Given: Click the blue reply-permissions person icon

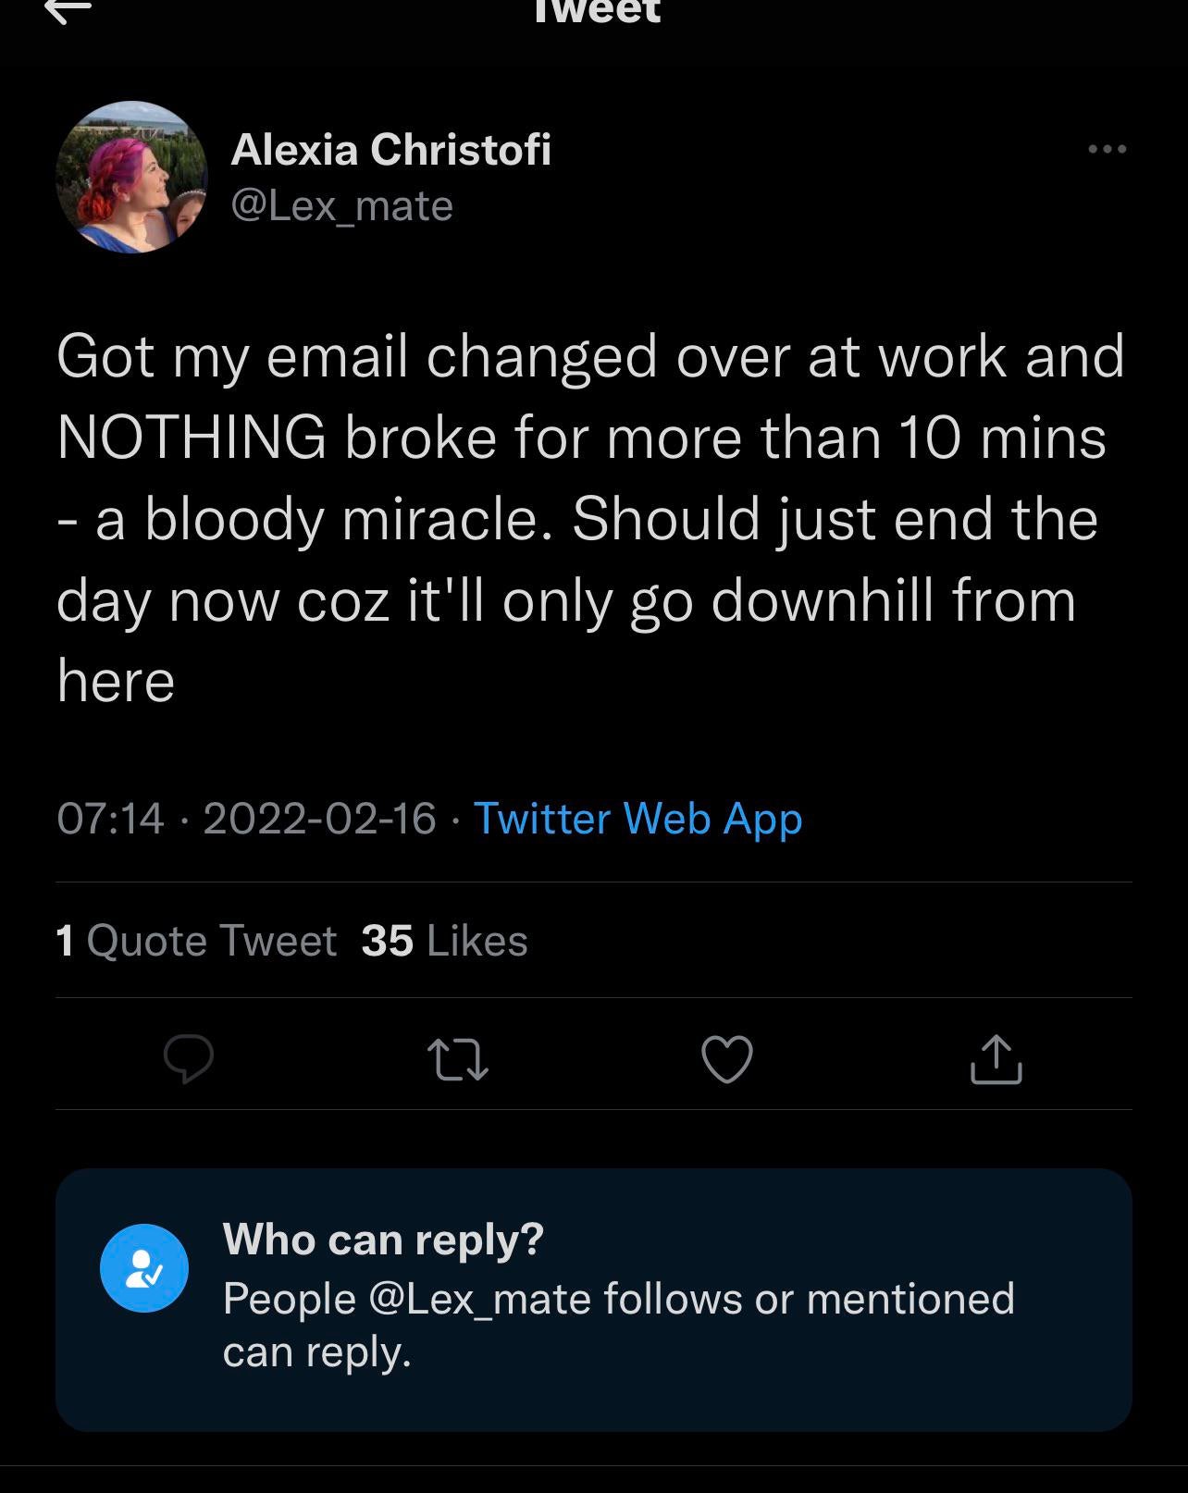Looking at the screenshot, I should (144, 1267).
